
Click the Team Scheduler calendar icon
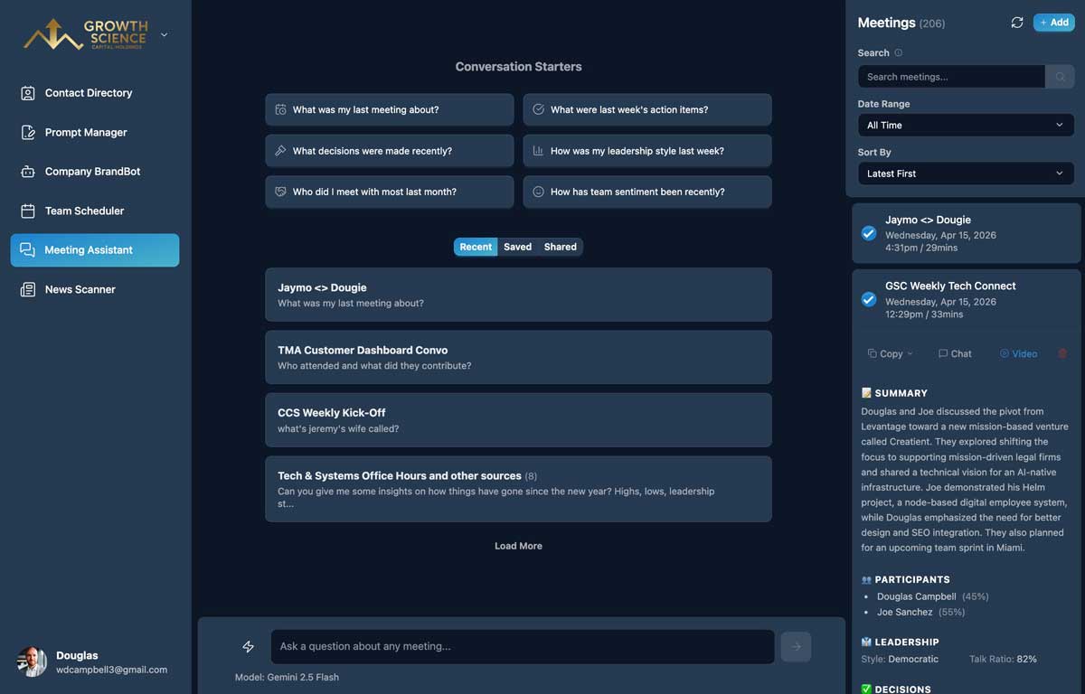[28, 211]
